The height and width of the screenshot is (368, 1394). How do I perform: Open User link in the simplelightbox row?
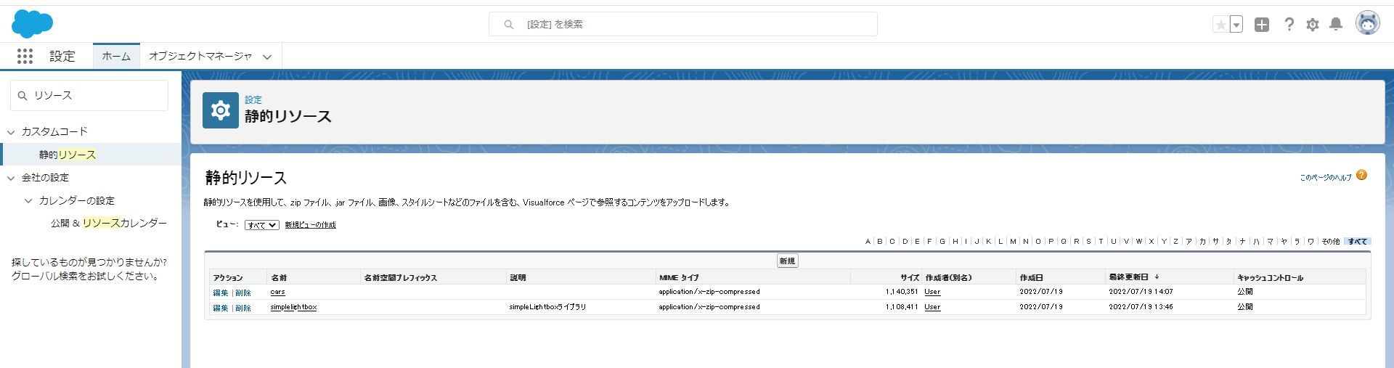pyautogui.click(x=932, y=307)
